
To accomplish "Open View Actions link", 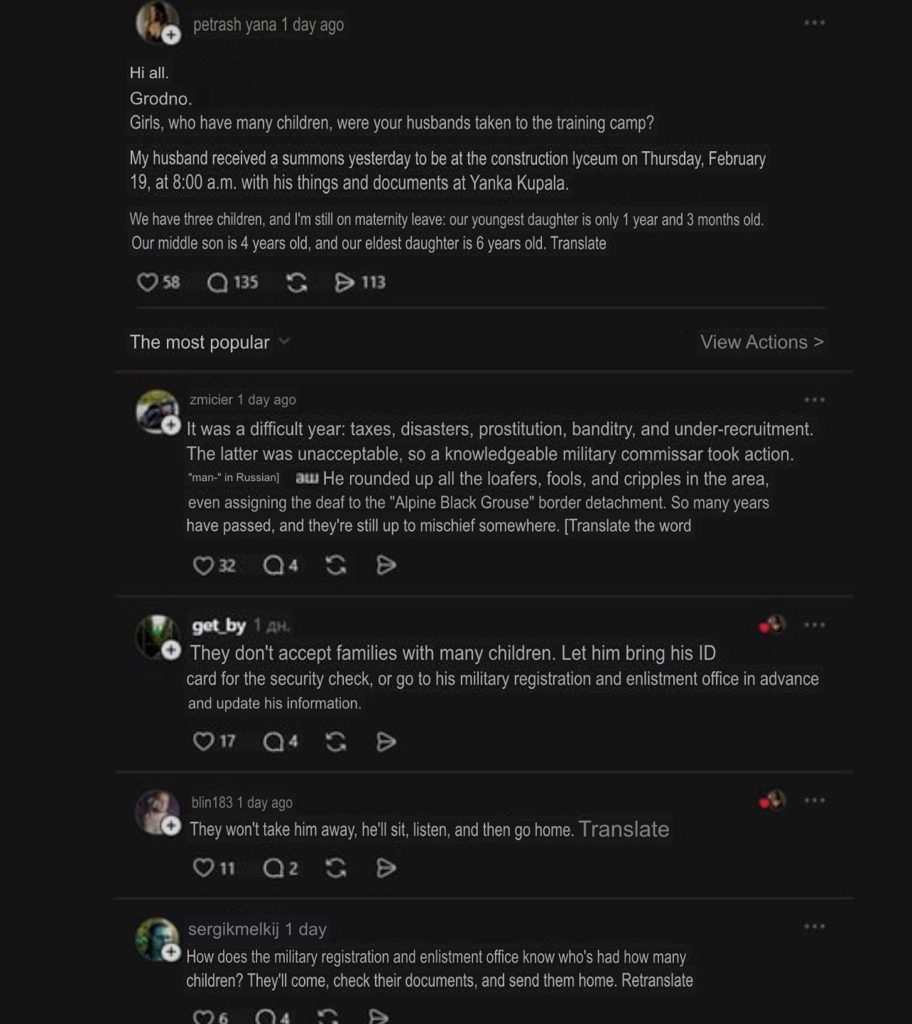I will click(x=761, y=342).
